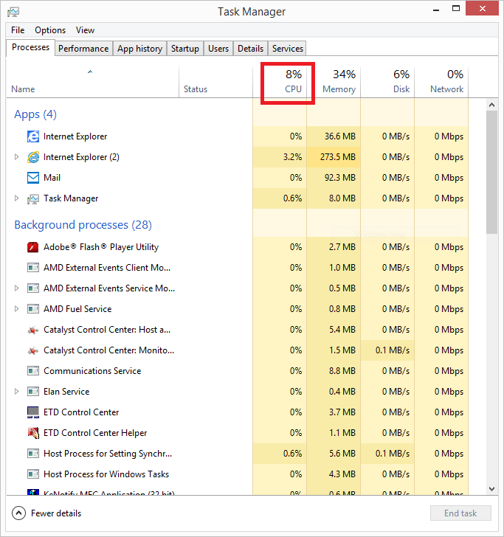Switch to the Details tab
This screenshot has width=504, height=537.
click(x=250, y=49)
